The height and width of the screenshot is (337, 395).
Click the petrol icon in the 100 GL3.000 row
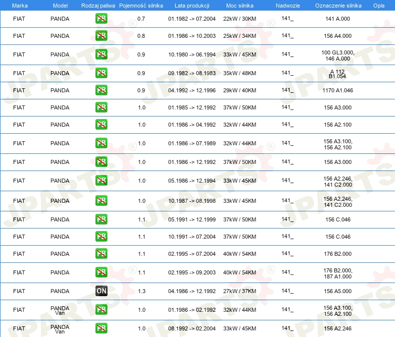101,54
